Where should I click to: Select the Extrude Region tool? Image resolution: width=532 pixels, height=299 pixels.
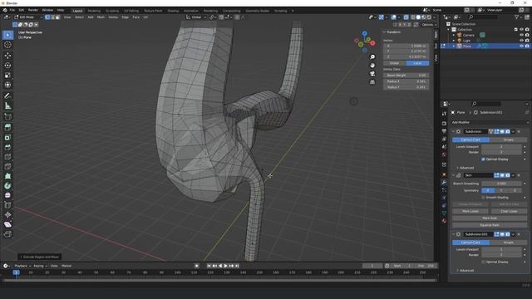(7, 127)
